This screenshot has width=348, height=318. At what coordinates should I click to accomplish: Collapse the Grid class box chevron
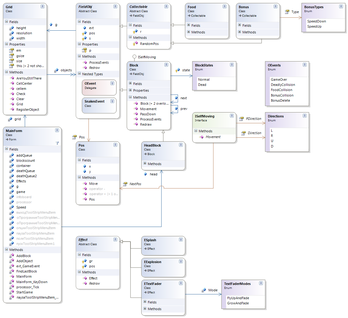(42, 7)
